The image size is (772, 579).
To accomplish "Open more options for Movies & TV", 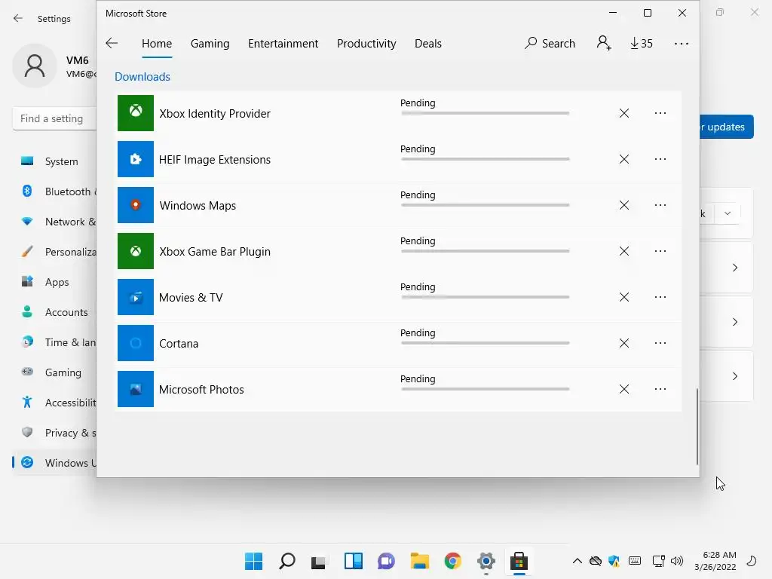I will click(660, 297).
